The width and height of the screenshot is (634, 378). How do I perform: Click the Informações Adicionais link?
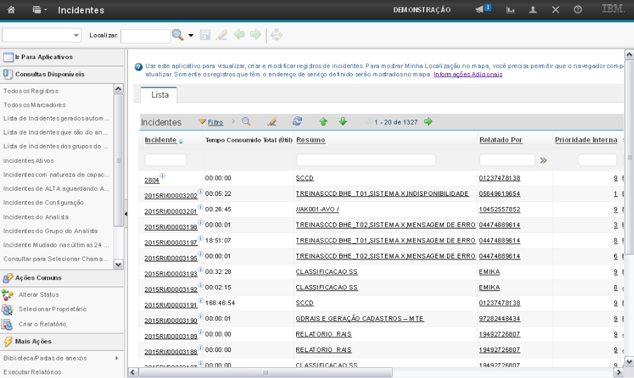point(468,74)
